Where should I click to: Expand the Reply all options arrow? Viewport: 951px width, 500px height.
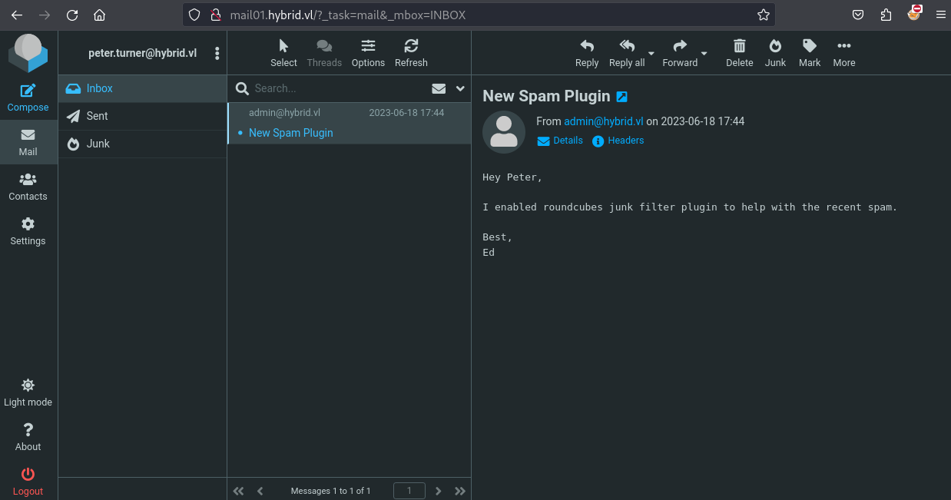pyautogui.click(x=651, y=53)
